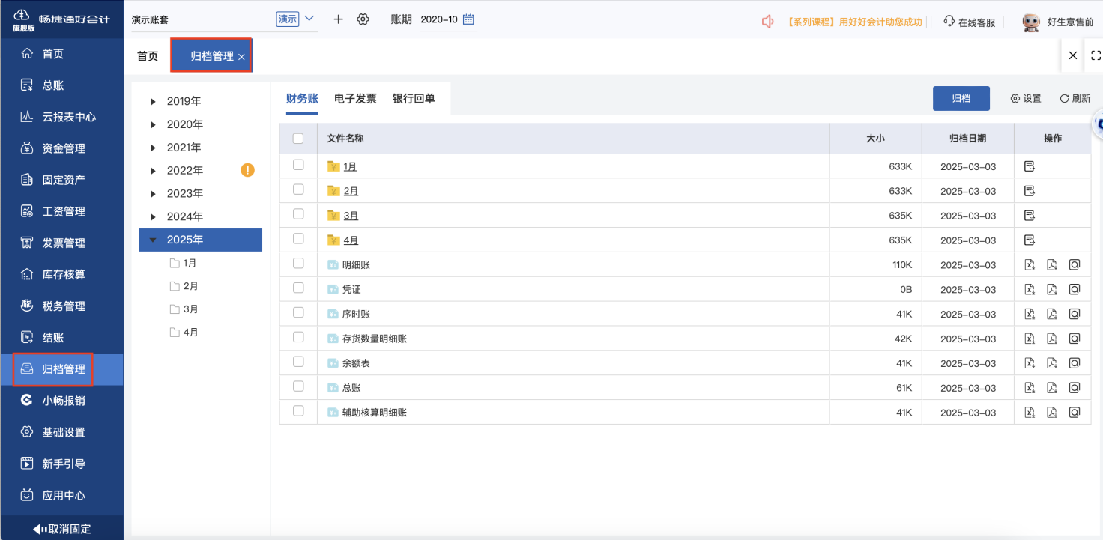
Task: Switch to the 电子发票 tab
Action: 354,98
